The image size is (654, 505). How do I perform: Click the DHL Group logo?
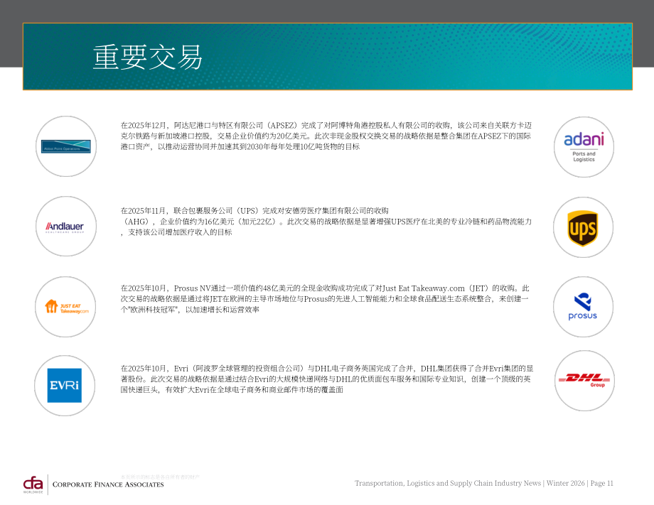tap(584, 380)
